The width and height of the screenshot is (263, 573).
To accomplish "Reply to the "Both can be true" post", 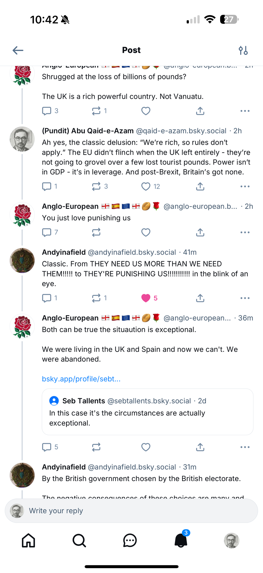I will click(47, 447).
